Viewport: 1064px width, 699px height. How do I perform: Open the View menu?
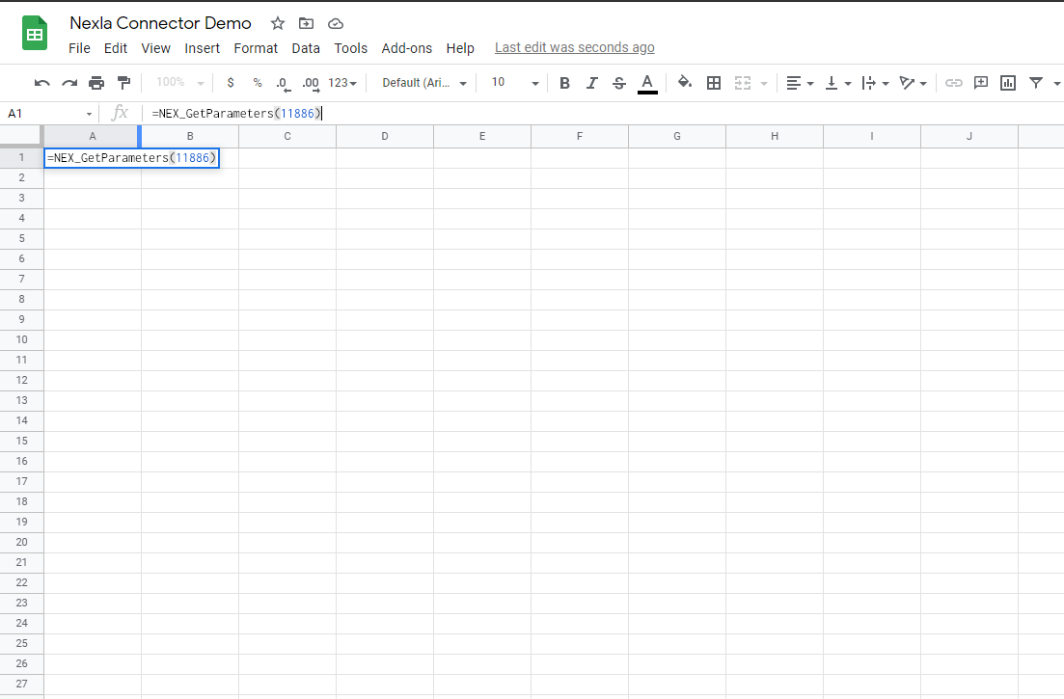(x=155, y=48)
